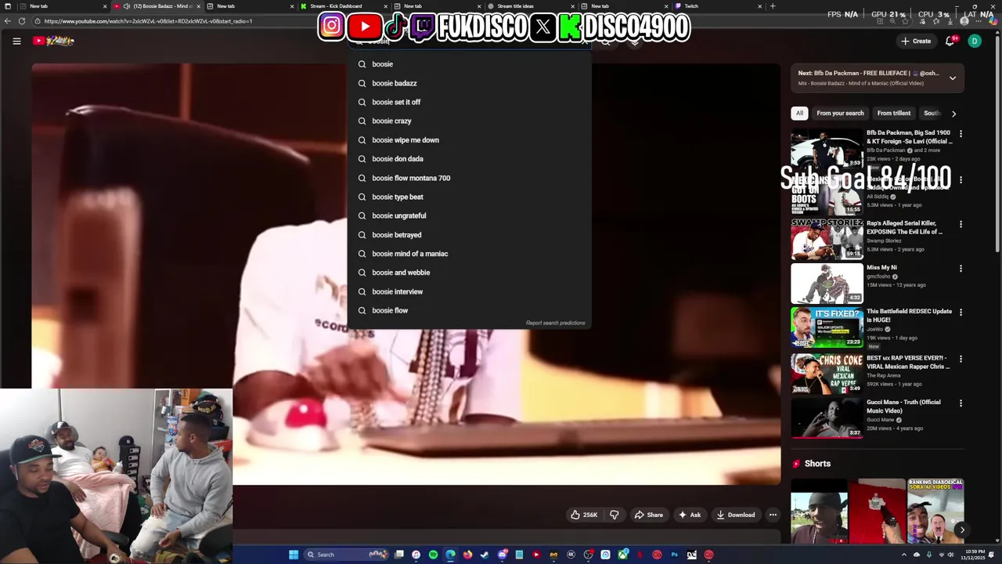The width and height of the screenshot is (1002, 564).
Task: Open Photoshop from the taskbar
Action: 674,555
